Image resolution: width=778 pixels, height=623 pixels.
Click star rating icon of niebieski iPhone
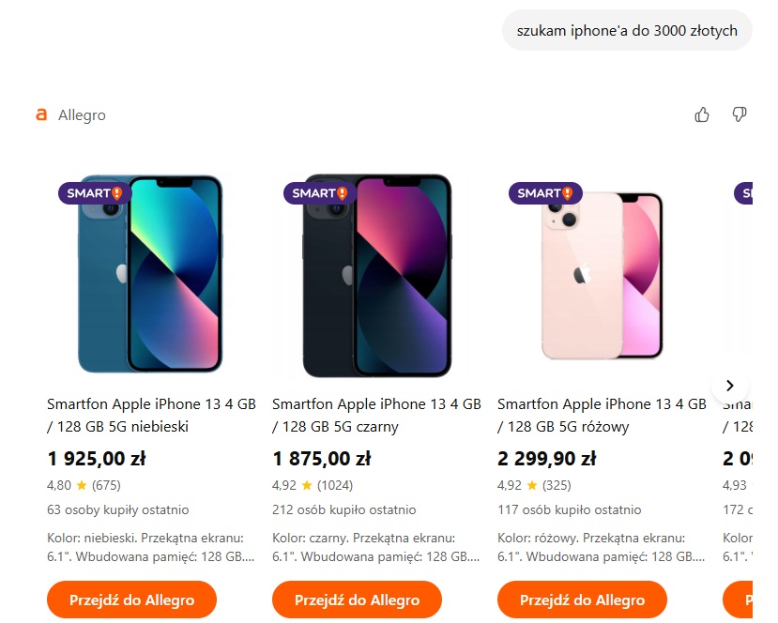coord(82,485)
